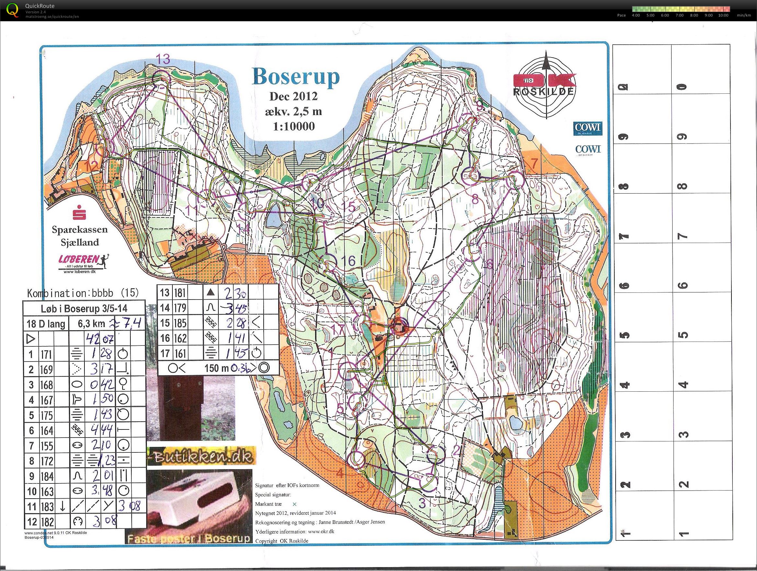Click the 150 m finish distance text
This screenshot has height=571, width=757.
(x=216, y=368)
